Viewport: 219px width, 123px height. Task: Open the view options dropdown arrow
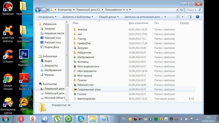point(182,17)
